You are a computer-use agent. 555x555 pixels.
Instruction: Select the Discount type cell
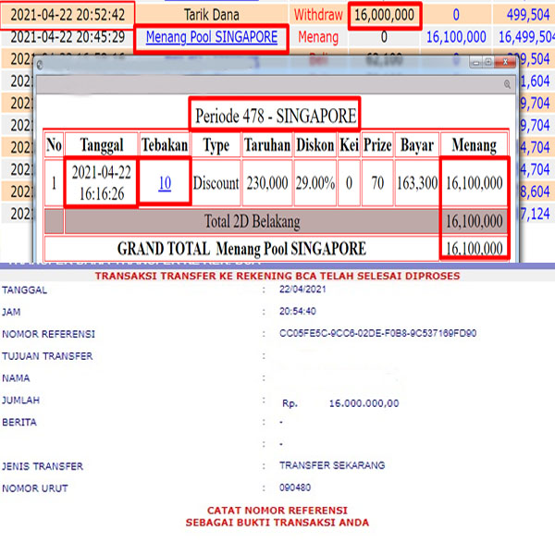[x=216, y=183]
